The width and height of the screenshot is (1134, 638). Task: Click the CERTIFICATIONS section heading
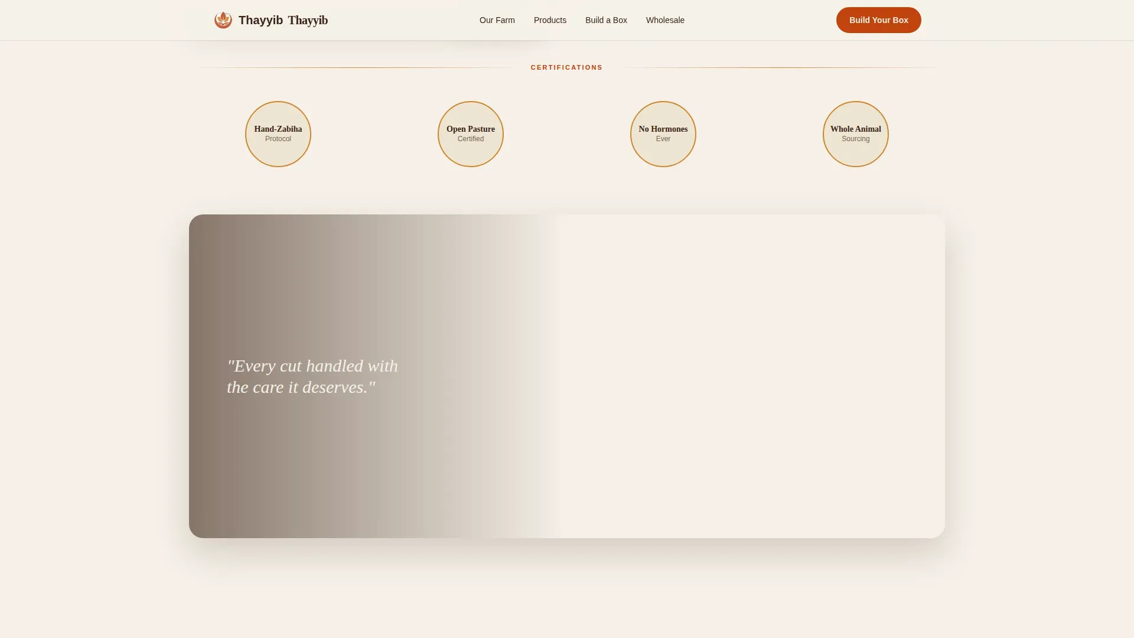pyautogui.click(x=566, y=67)
